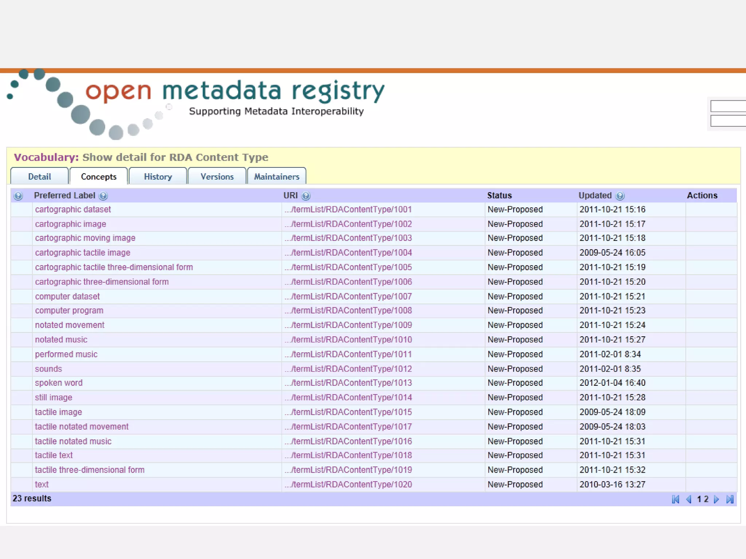Go to previous results page arrow
Screen dimensions: 746x559
pos(688,499)
